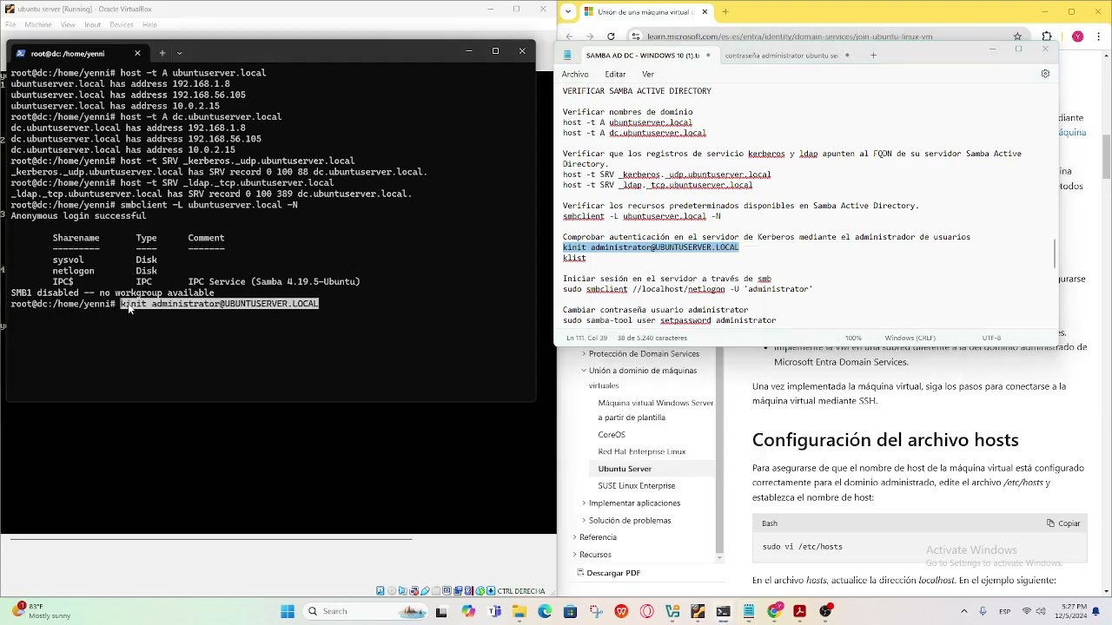The width and height of the screenshot is (1112, 625).
Task: Add a new Notepad tab
Action: coord(873,56)
